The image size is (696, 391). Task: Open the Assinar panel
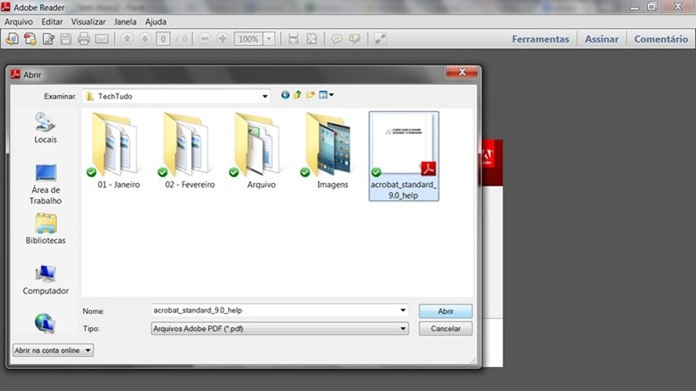point(601,39)
